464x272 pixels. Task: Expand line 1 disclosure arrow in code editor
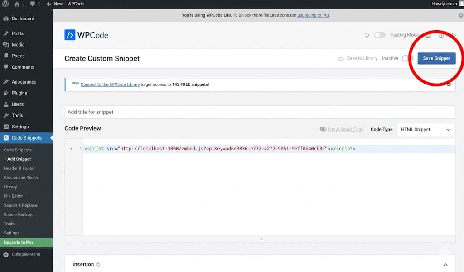point(72,148)
